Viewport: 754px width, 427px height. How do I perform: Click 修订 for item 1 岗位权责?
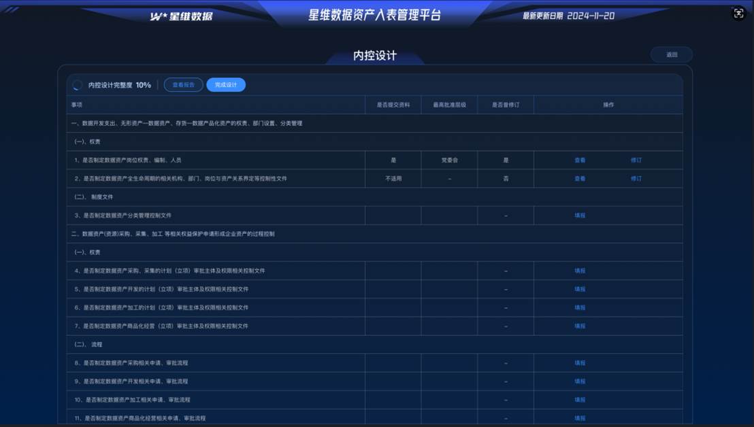636,160
